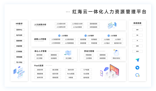Image resolution: width=156 pixels, height=91 pixels.
Task: Click the phone illustration under HR助手
Action: (19, 73)
